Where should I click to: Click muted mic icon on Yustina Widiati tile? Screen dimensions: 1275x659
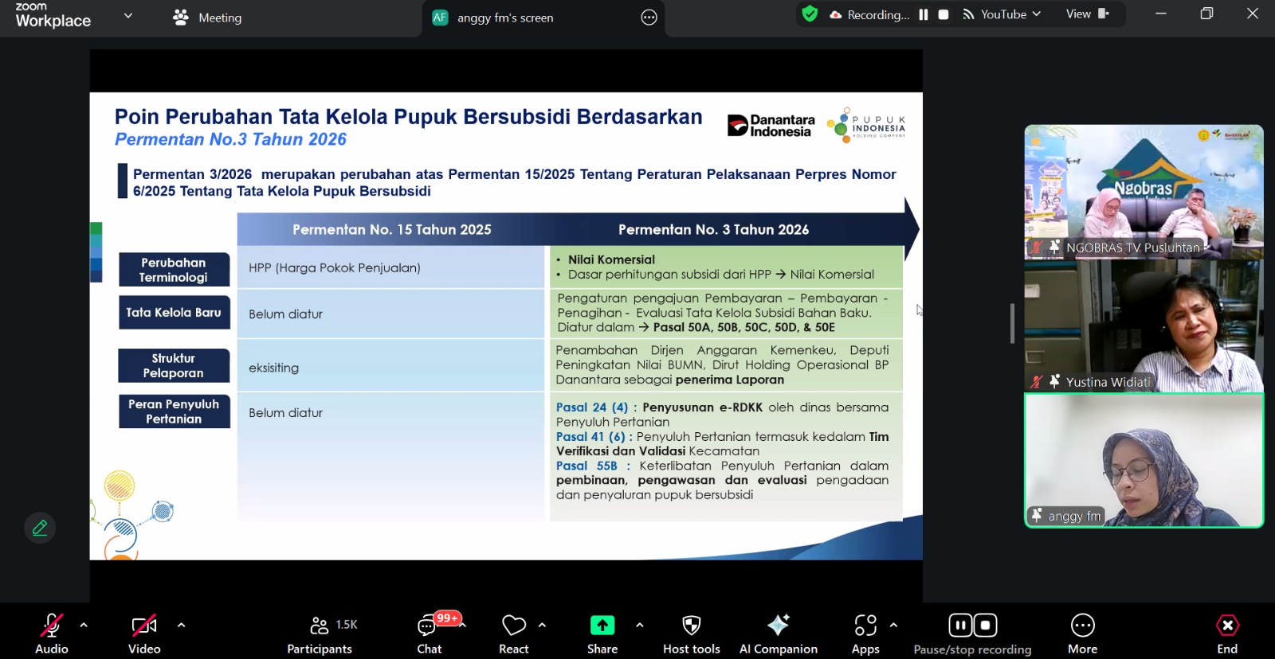(x=1036, y=382)
